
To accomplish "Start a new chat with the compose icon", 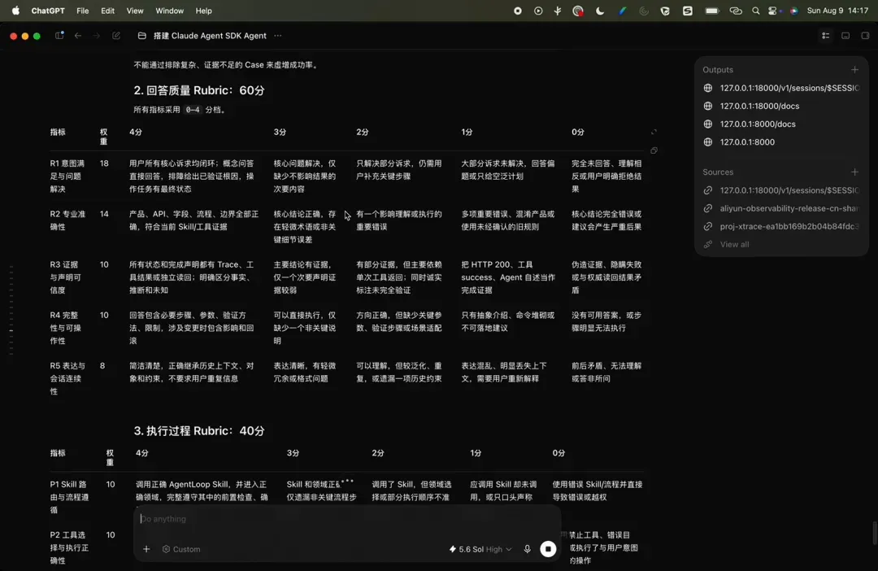I will tap(116, 35).
